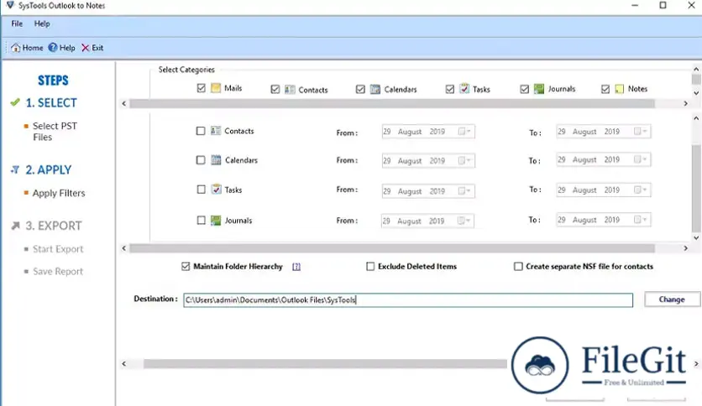This screenshot has width=702, height=406.
Task: Click the arrow icon beside 3. EXPORT
Action: 15,226
